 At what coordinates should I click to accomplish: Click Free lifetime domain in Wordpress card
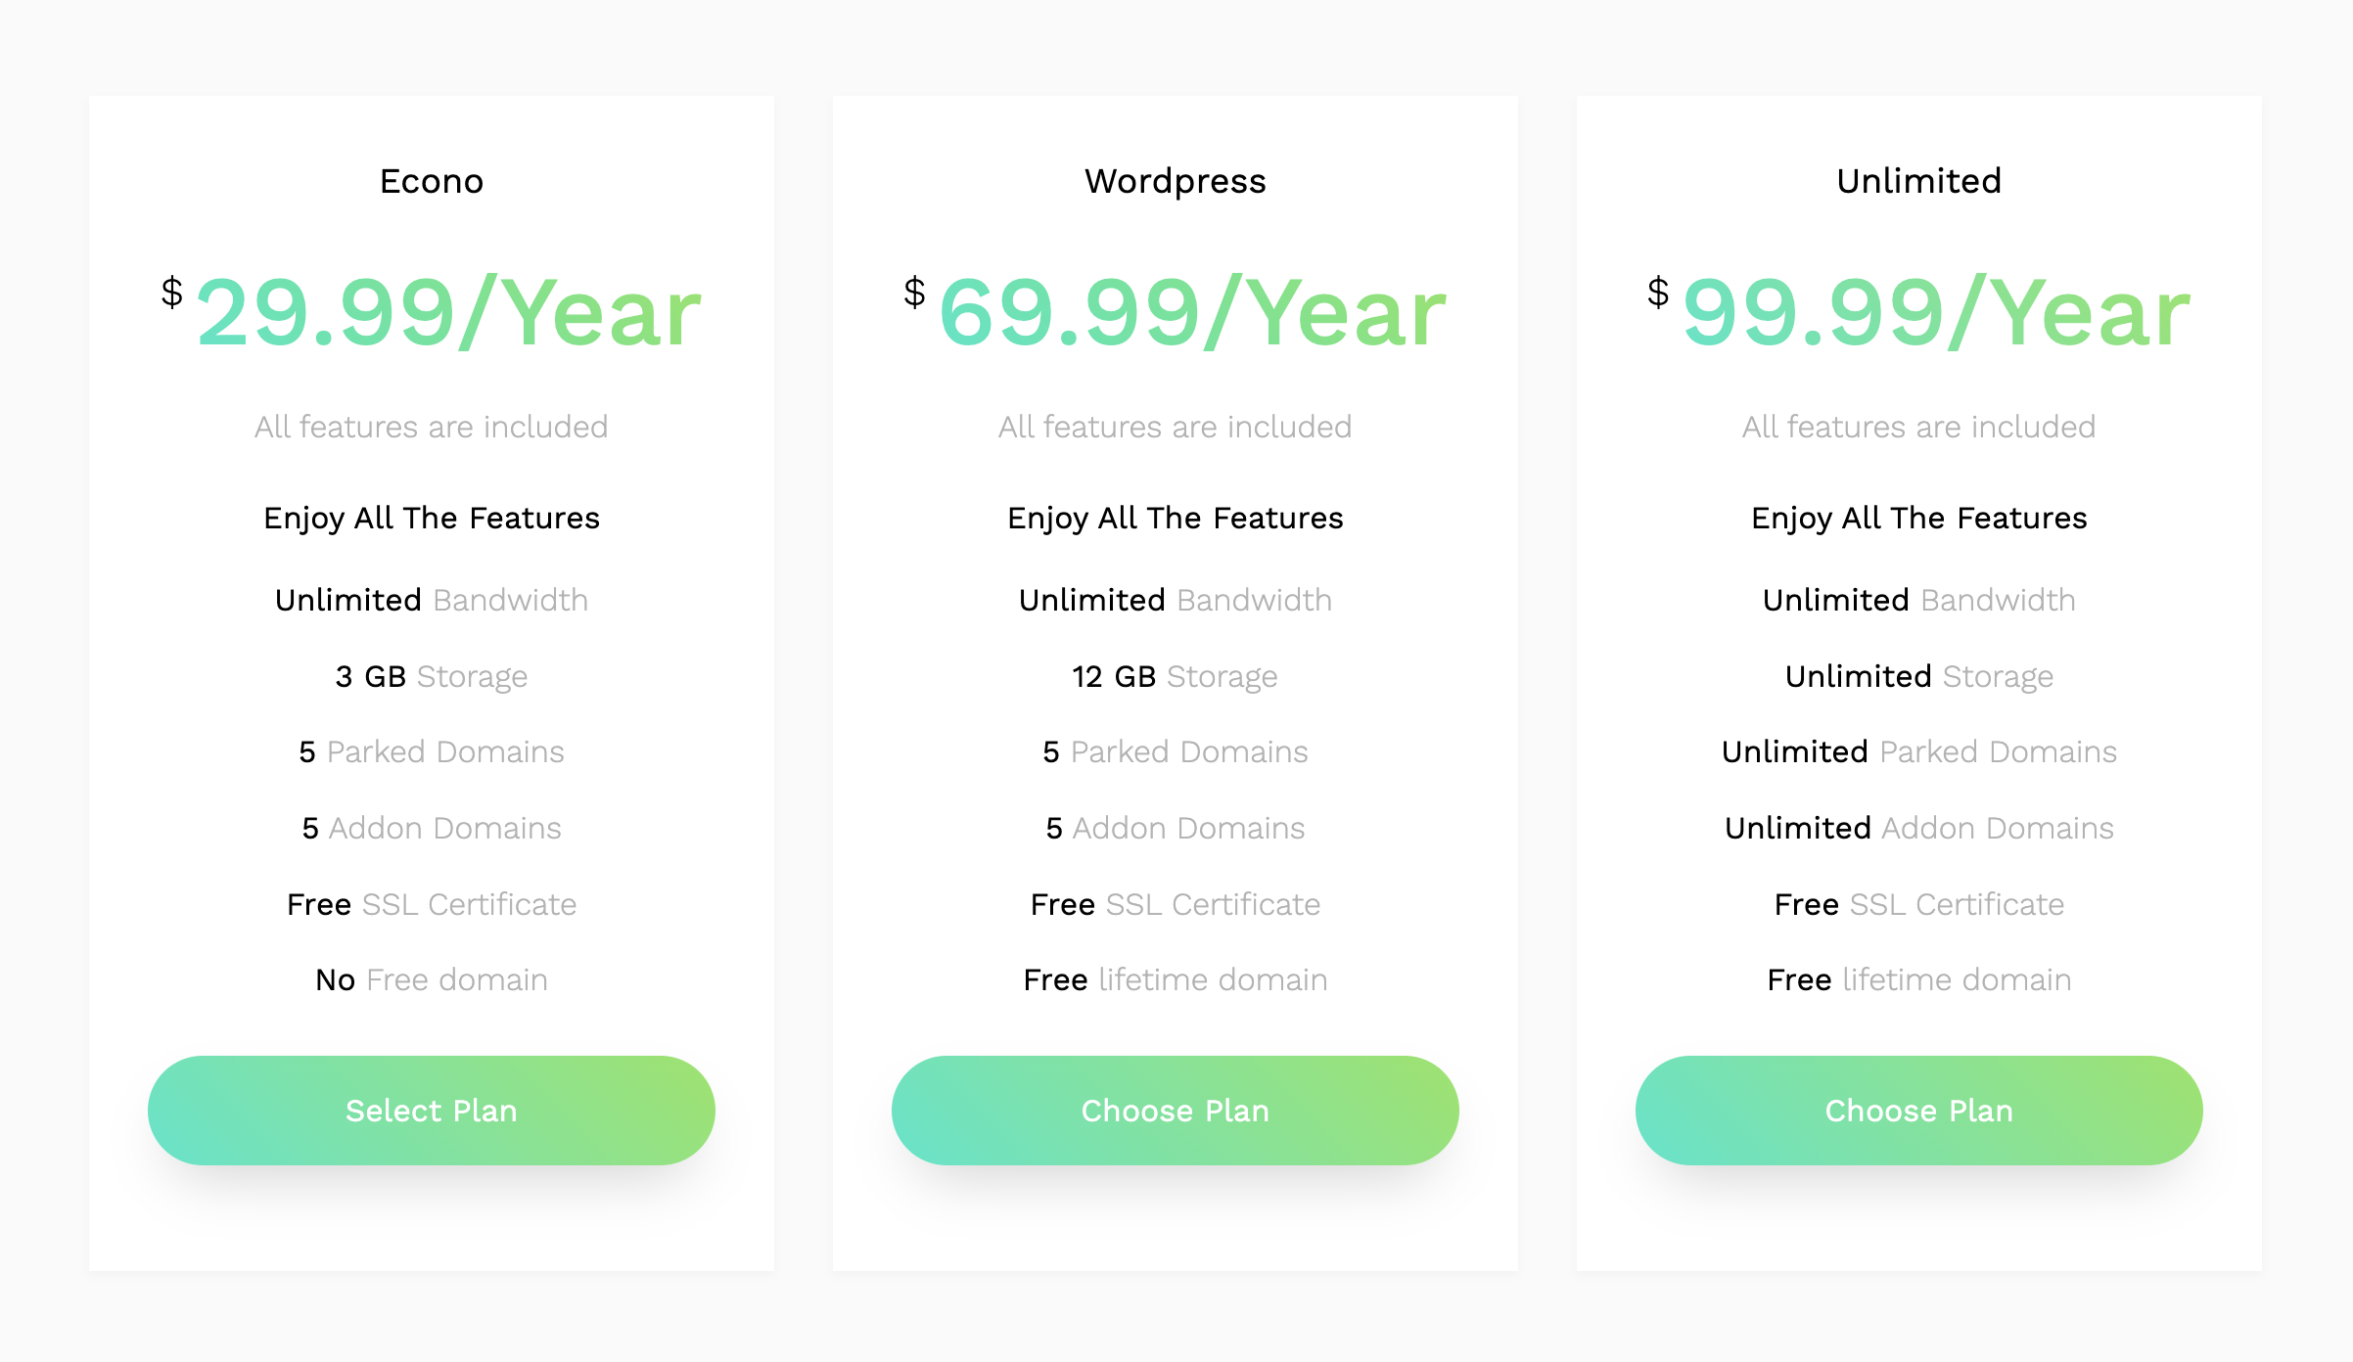pos(1175,979)
